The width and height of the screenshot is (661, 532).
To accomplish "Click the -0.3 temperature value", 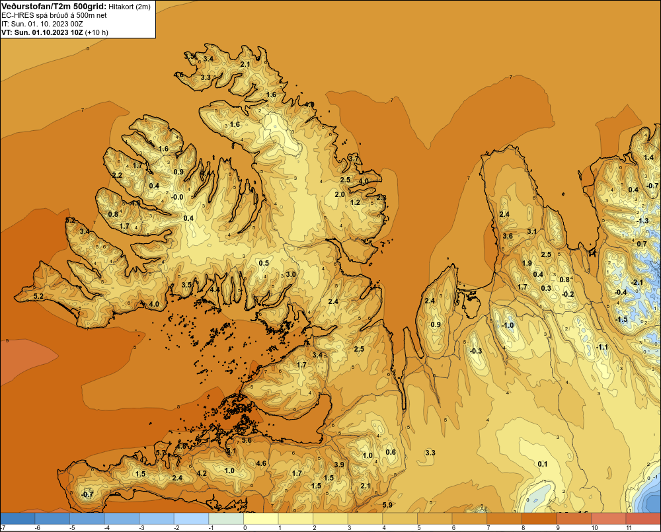I will click(476, 351).
